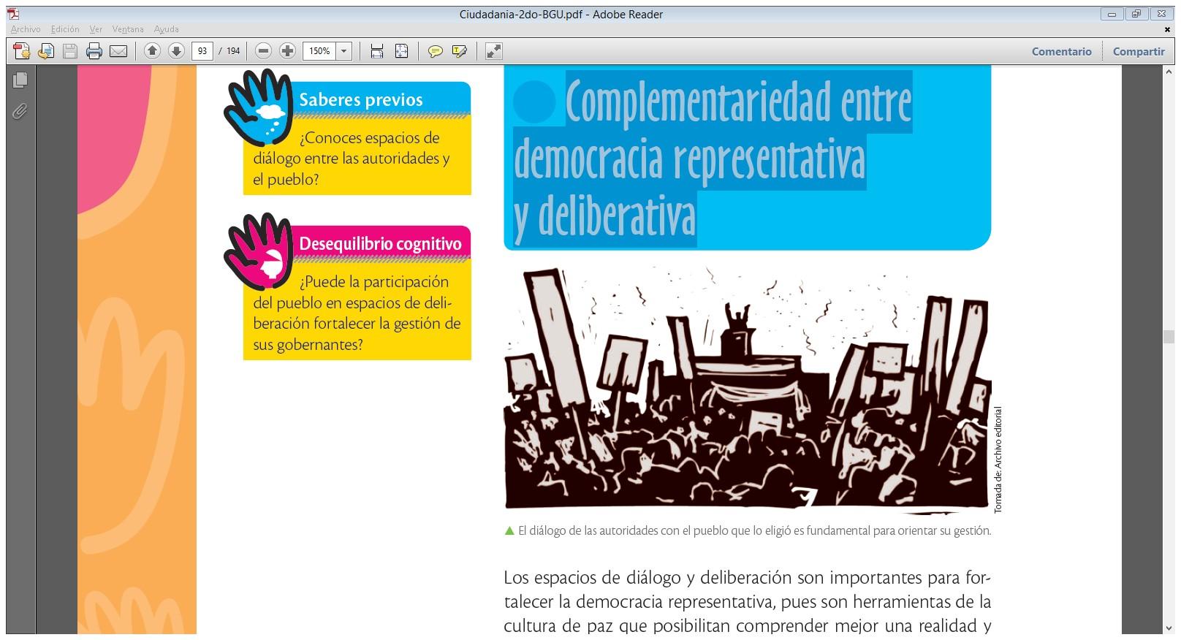Viewport: 1181px width, 640px height.
Task: Click the convert file icon in toolbar
Action: 46,51
